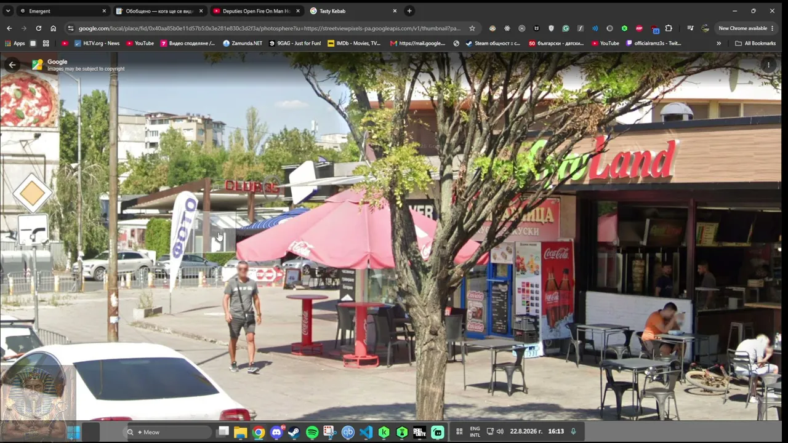Open the clock showing 16:13

tap(556, 431)
